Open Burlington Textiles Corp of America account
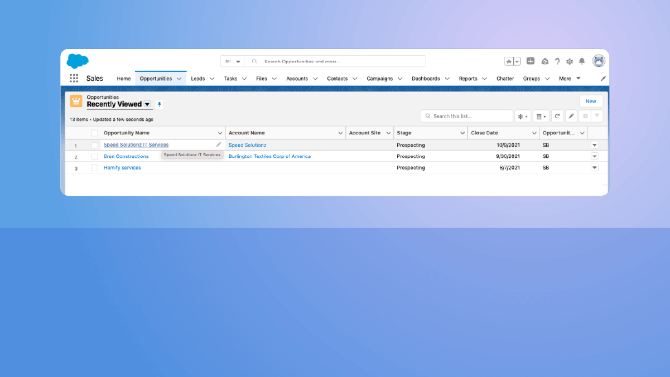670x377 pixels. coord(269,157)
